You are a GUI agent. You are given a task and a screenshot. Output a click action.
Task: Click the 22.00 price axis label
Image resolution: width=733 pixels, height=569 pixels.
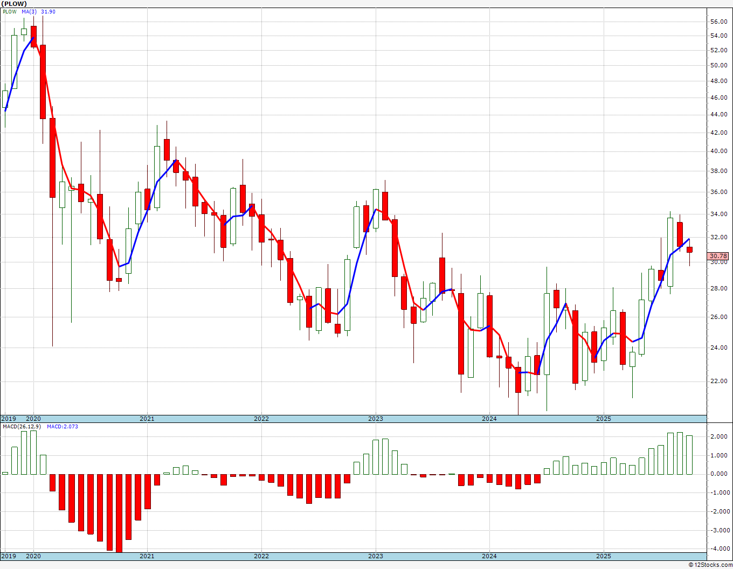718,381
